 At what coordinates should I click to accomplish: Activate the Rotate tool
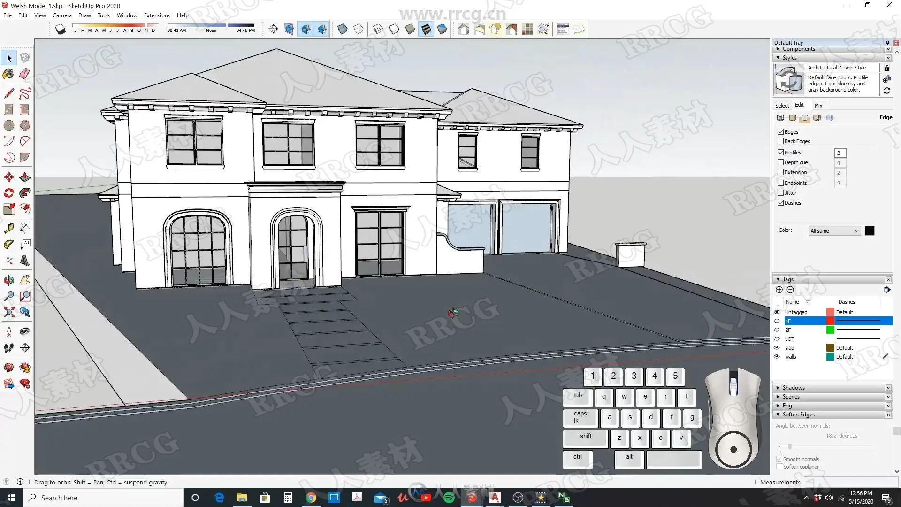click(x=8, y=193)
